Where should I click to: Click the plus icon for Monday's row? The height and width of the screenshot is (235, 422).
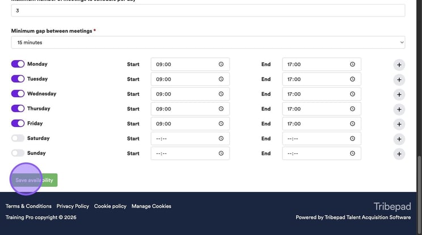pos(399,65)
